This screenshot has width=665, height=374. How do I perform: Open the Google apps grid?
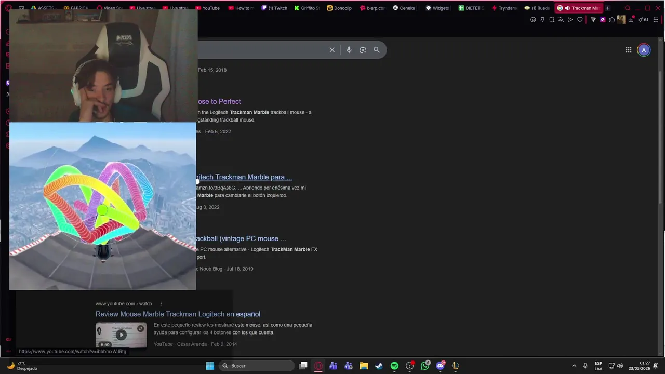point(629,50)
